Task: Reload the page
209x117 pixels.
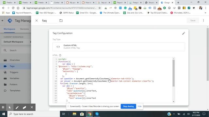Action: click(x=13, y=8)
